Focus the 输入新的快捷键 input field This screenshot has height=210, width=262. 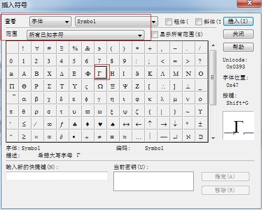point(57,176)
